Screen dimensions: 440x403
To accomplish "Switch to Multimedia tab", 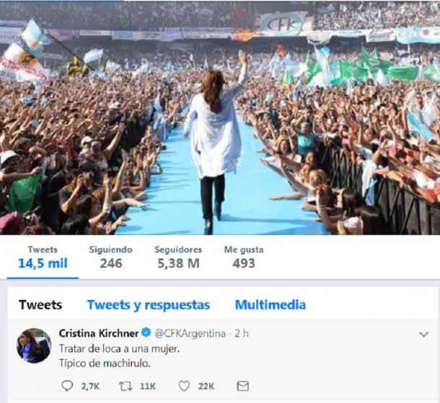I will point(270,305).
